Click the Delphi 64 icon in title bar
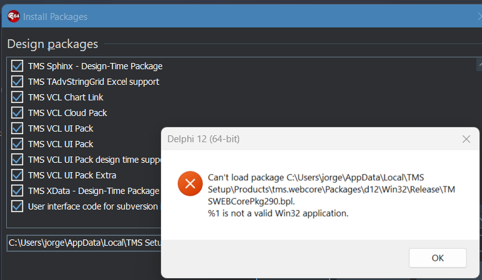 click(14, 16)
